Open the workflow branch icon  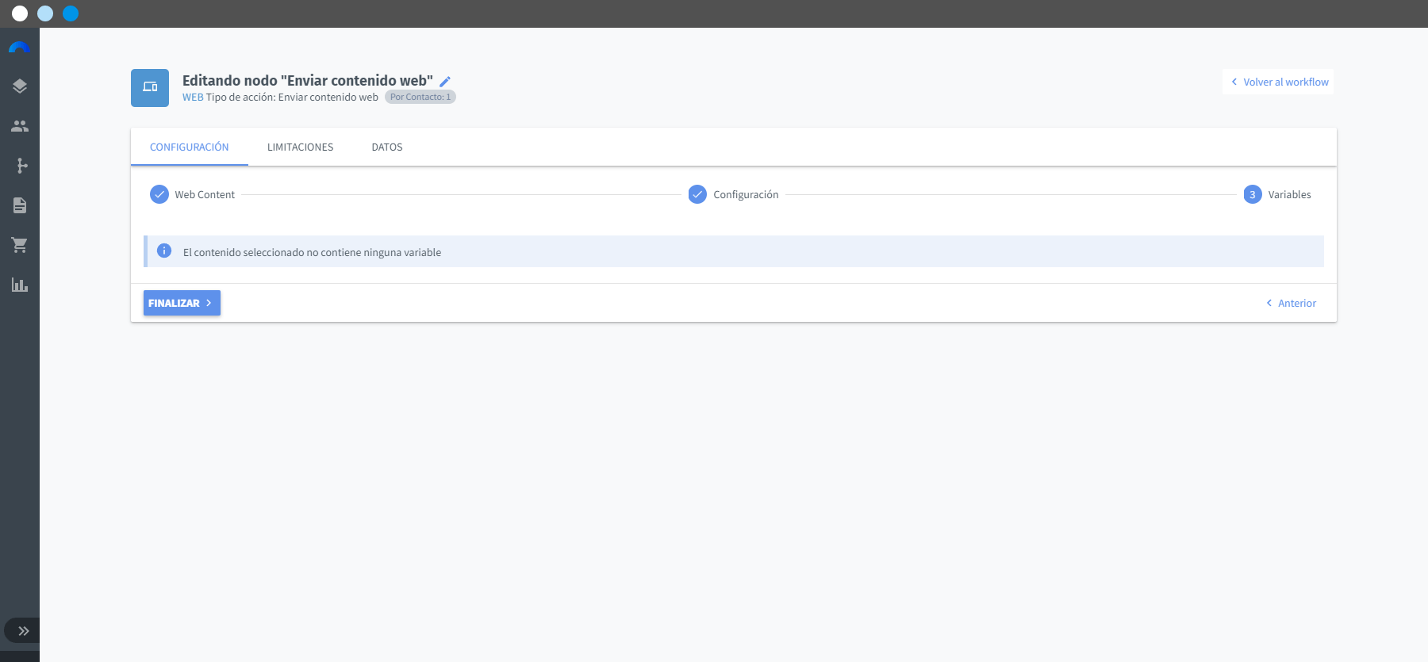21,166
